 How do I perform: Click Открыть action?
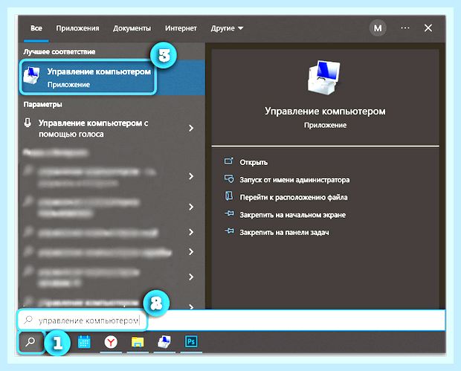pyautogui.click(x=254, y=162)
